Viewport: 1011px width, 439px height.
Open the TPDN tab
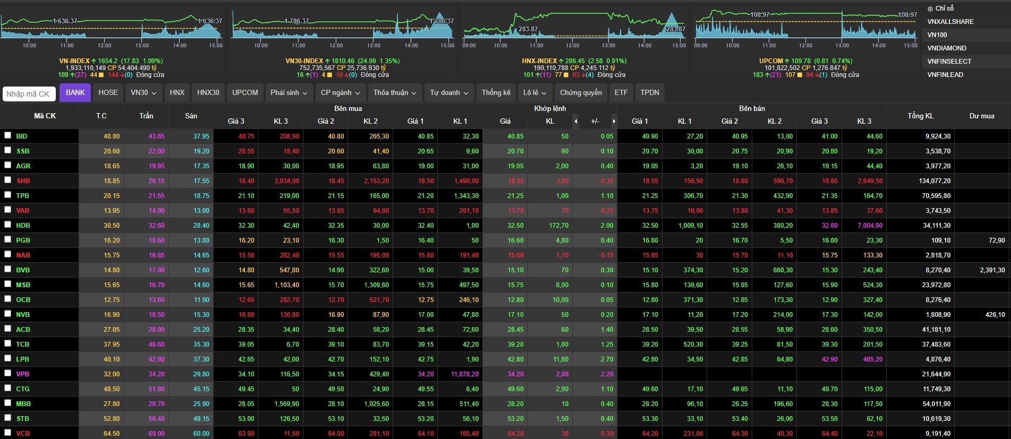coord(650,92)
